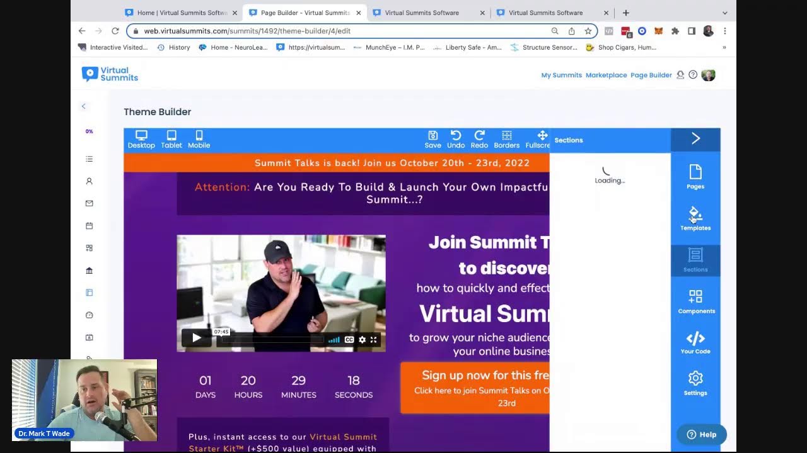Open the Page Builder link

(651, 75)
